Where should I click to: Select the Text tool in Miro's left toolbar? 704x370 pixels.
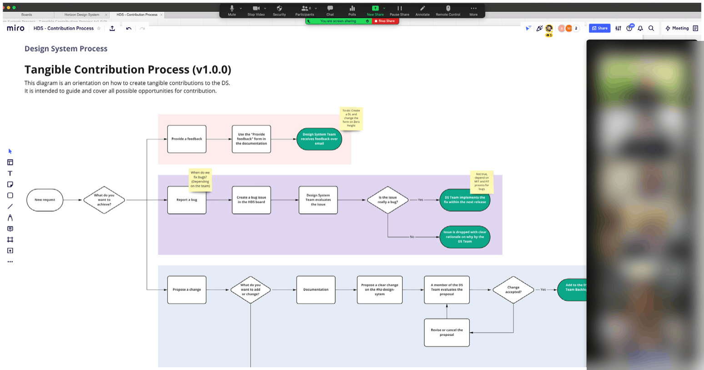(x=10, y=173)
